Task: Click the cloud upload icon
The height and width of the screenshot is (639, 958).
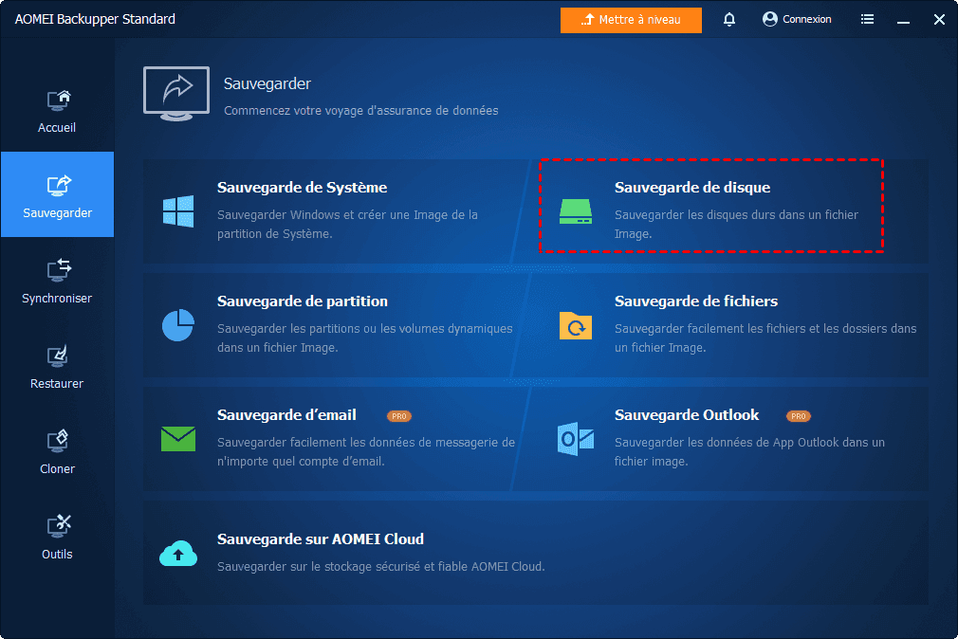Action: (x=178, y=553)
